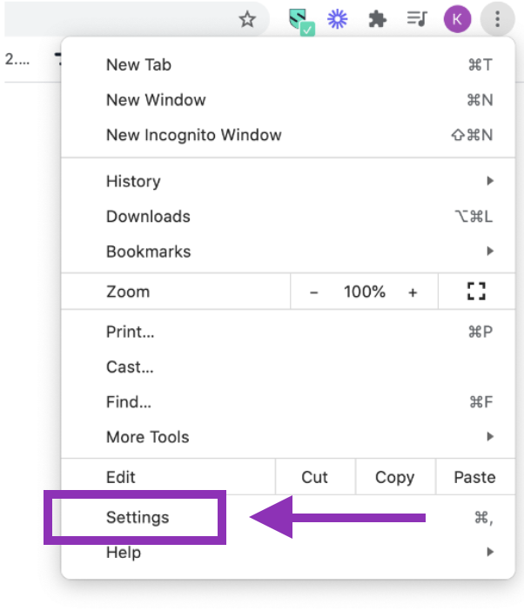Increase zoom with the plus button
The image size is (524, 611).
click(413, 292)
